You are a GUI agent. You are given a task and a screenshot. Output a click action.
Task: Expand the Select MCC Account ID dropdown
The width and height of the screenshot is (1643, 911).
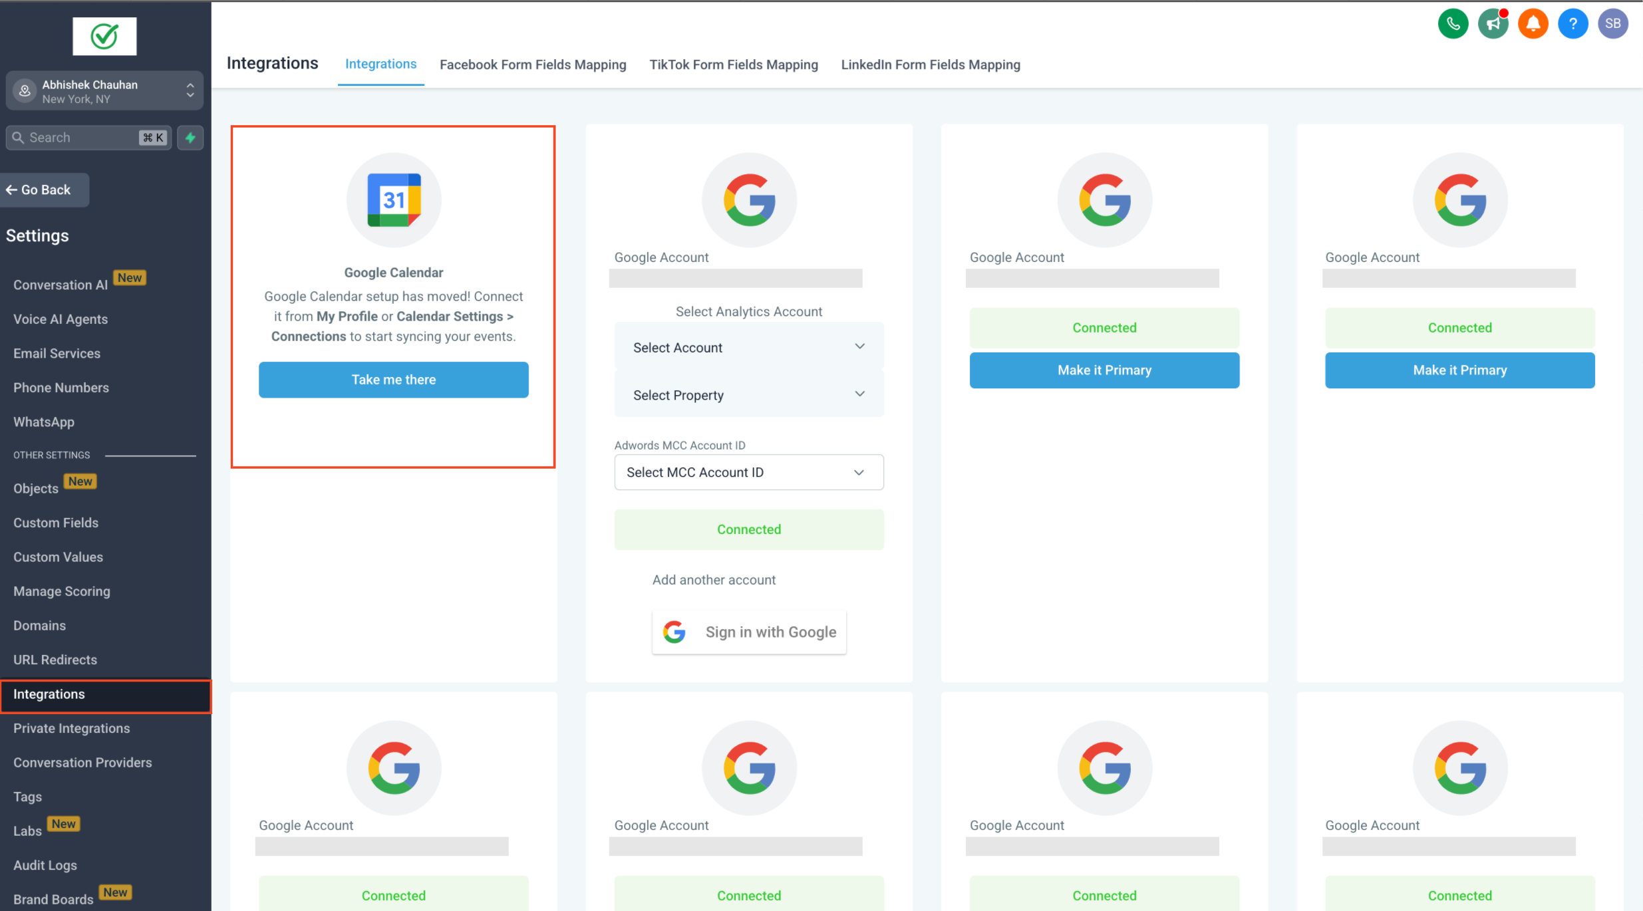(x=748, y=472)
